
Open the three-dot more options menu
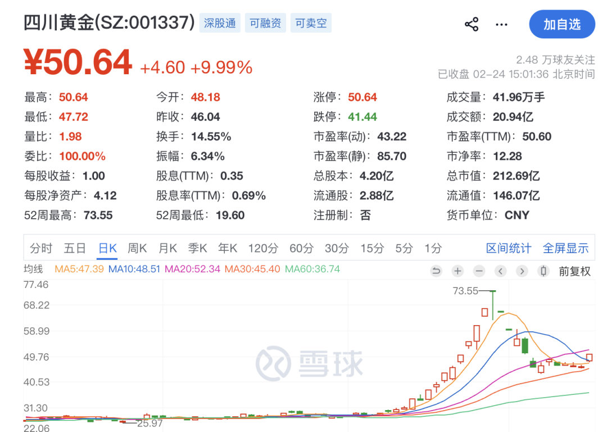[501, 25]
